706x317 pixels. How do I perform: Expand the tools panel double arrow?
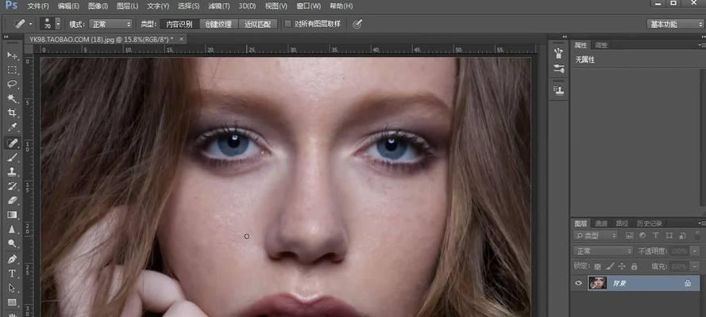(x=6, y=36)
